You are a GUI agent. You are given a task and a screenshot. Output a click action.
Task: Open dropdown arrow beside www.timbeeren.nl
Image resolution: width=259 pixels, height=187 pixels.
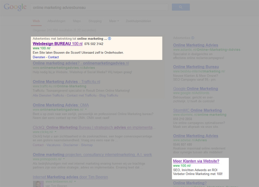click(74, 182)
